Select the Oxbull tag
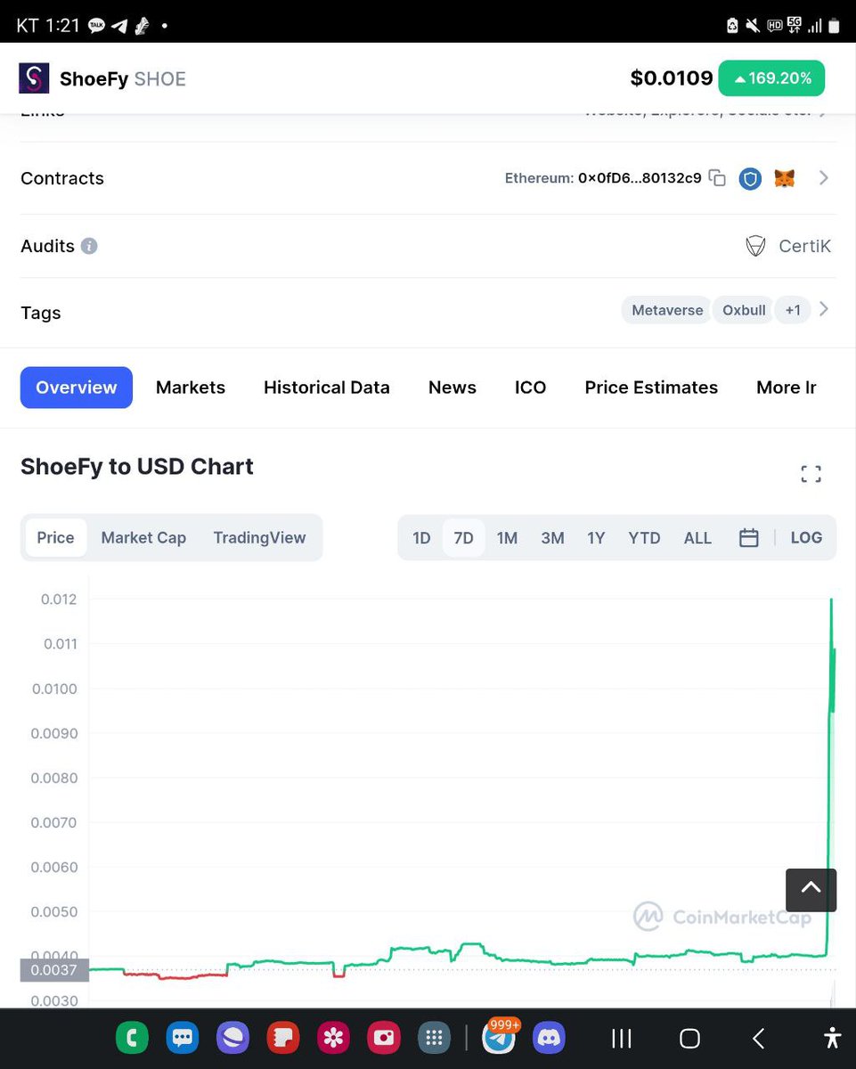 (x=744, y=310)
